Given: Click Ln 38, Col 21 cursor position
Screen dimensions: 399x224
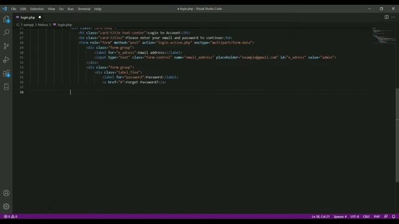Looking at the screenshot, I should [x=320, y=217].
